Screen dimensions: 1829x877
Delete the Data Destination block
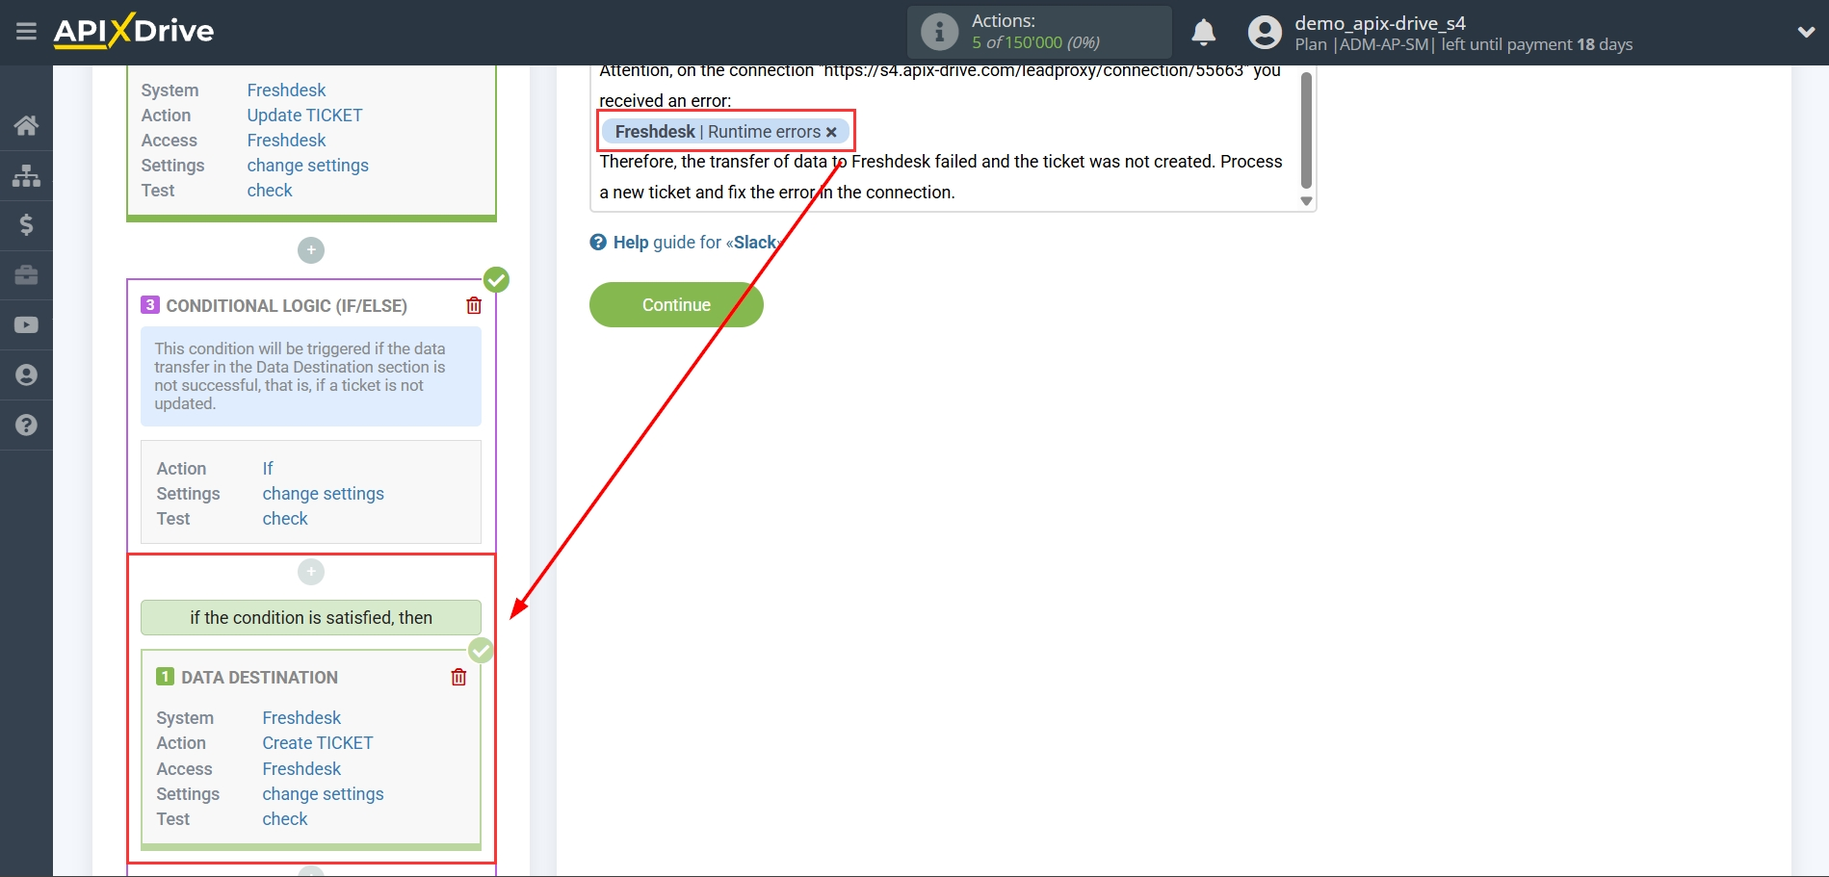[458, 677]
